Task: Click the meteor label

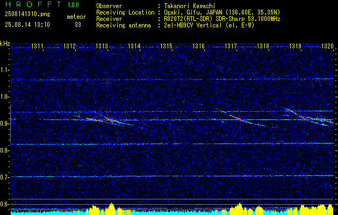Action: 76,17
